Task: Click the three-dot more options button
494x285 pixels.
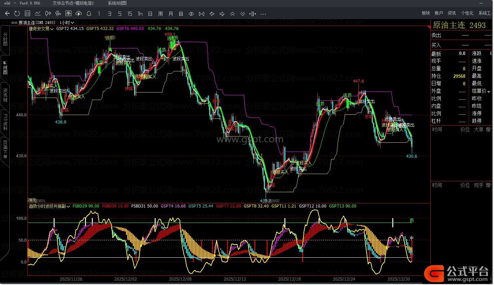Action: tap(263, 14)
